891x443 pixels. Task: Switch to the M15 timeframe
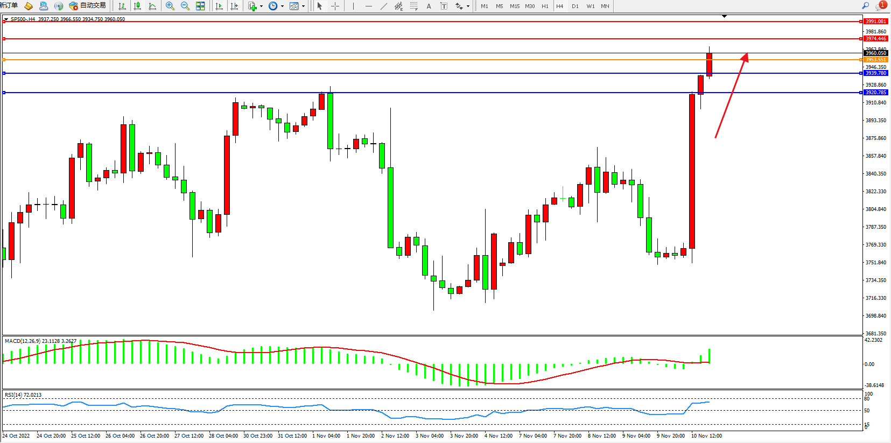[515, 6]
